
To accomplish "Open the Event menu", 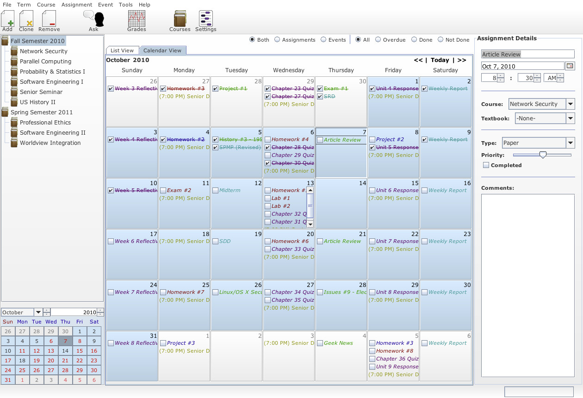I will [x=105, y=5].
